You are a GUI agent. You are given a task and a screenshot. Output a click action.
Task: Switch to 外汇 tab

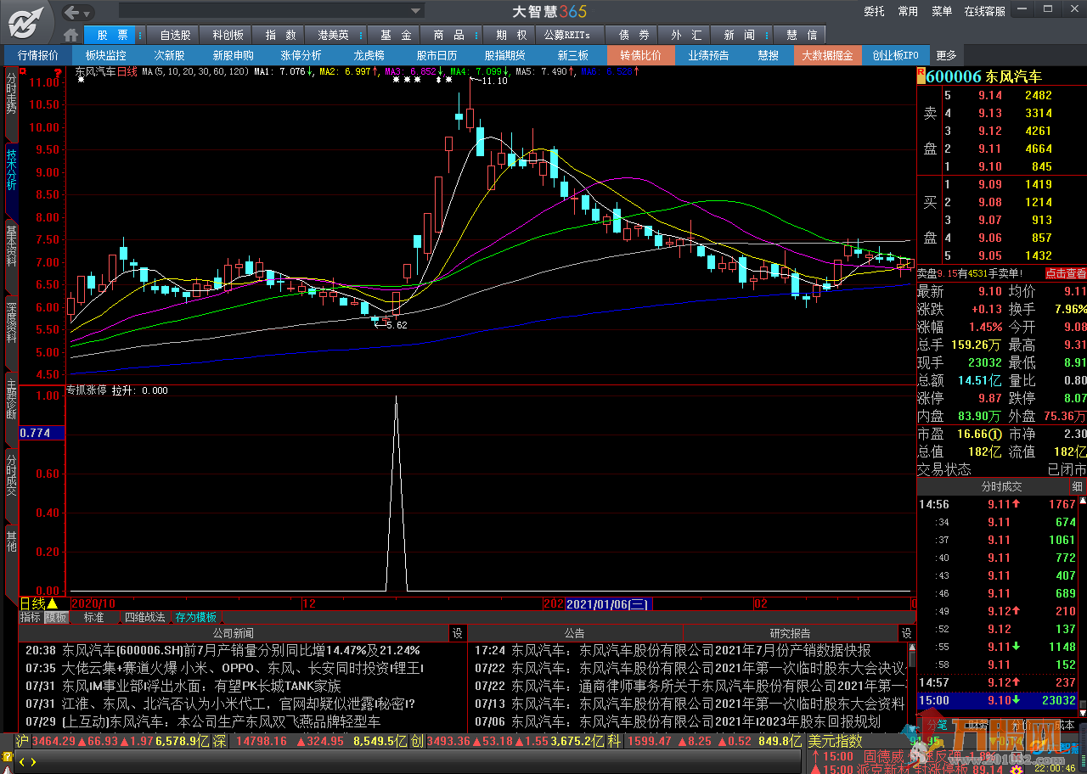pyautogui.click(x=686, y=35)
